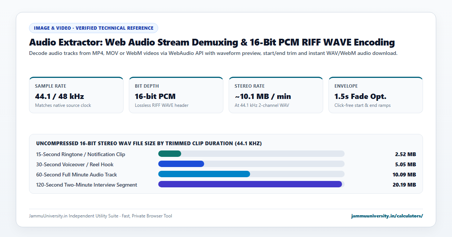452x237 pixels.
Task: Click the JammuUniversity.in Independent Utility Suite footer text
Action: (x=101, y=216)
